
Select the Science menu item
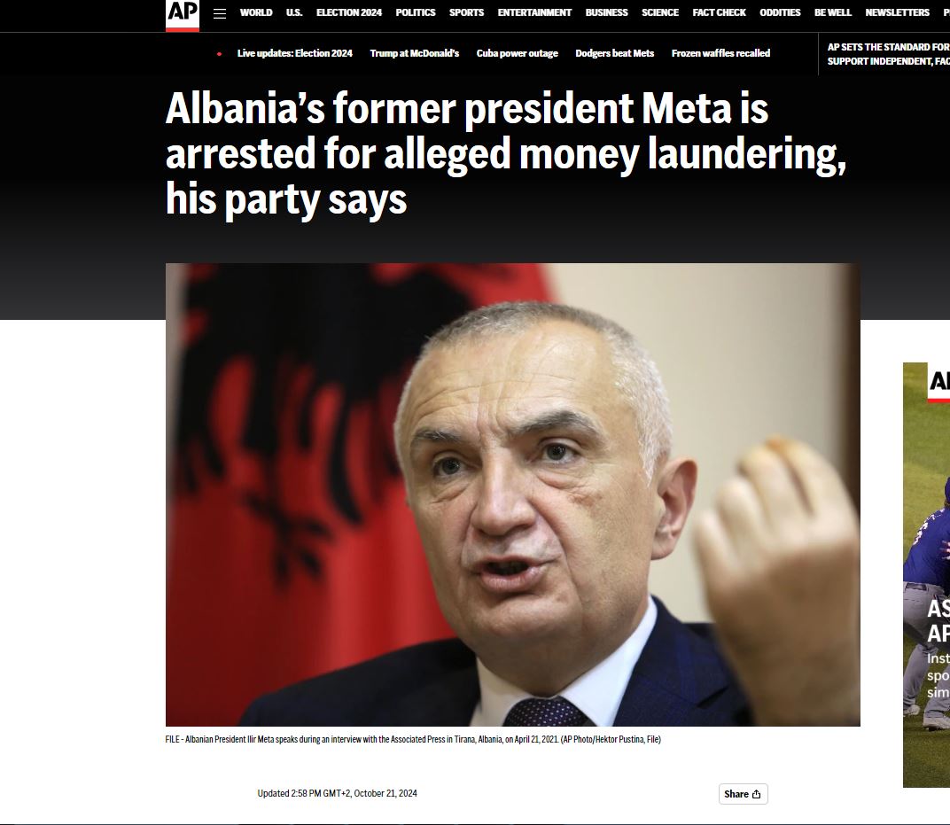660,12
